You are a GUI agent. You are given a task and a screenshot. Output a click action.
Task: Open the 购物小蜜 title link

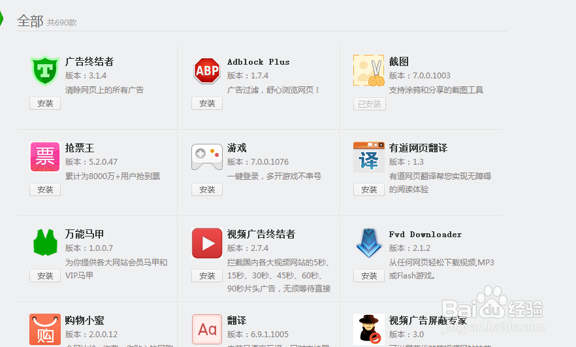(x=84, y=320)
